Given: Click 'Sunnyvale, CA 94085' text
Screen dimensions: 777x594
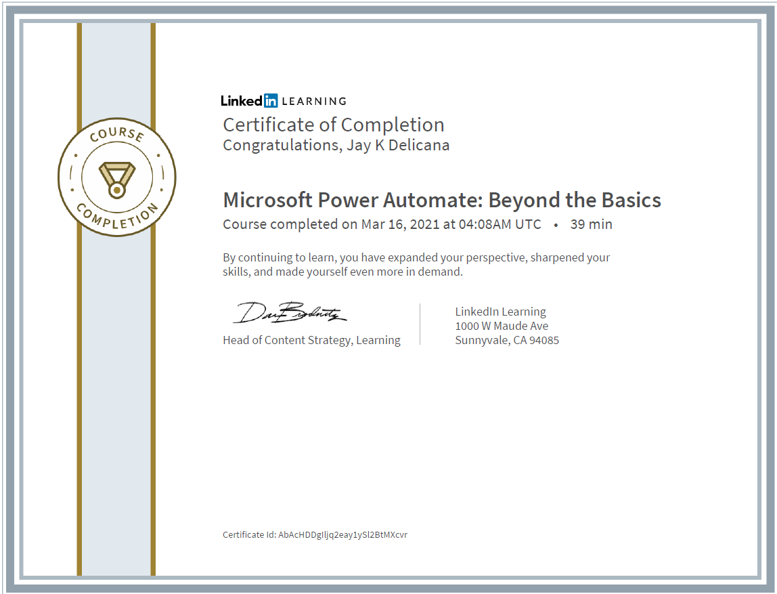Looking at the screenshot, I should (x=507, y=340).
